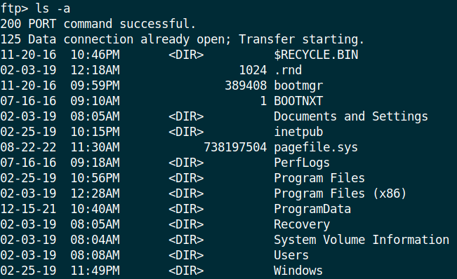Click the <DIR> marker on inetpub row
Viewport: 457px width, 279px height.
(186, 132)
